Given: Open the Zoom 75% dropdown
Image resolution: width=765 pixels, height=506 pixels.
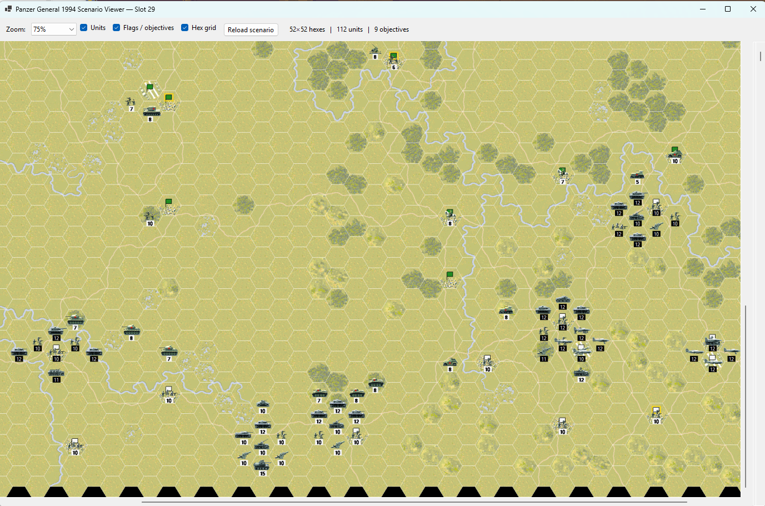Looking at the screenshot, I should (54, 29).
